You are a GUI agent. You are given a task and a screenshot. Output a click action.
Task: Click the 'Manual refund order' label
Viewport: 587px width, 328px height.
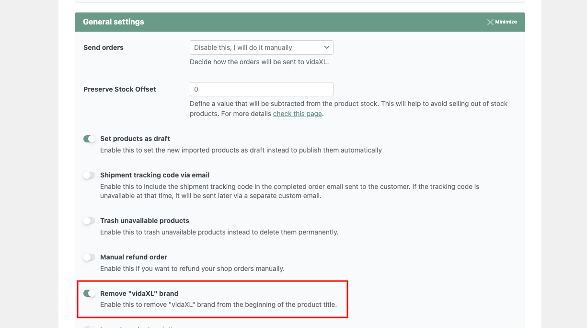134,257
